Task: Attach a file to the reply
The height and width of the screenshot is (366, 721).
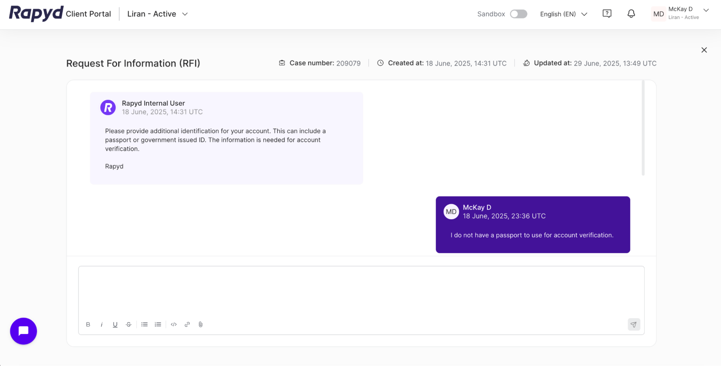Action: tap(201, 324)
